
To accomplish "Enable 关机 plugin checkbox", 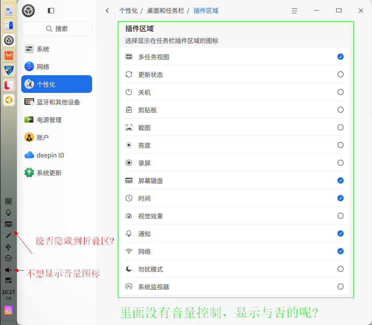I will point(341,92).
